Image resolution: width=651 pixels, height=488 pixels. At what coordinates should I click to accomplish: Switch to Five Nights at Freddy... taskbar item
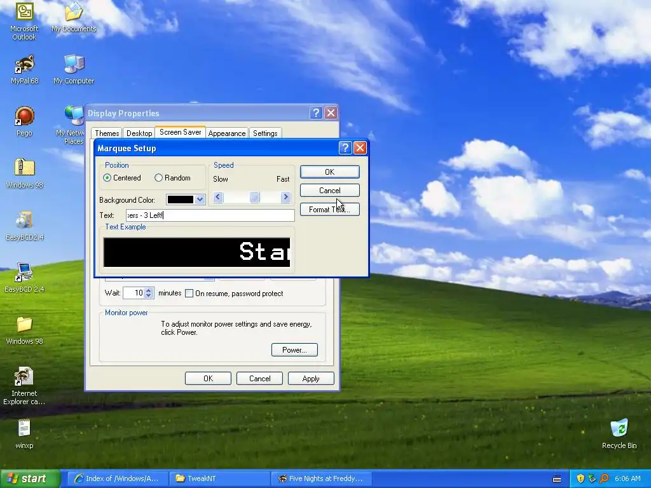click(x=321, y=478)
